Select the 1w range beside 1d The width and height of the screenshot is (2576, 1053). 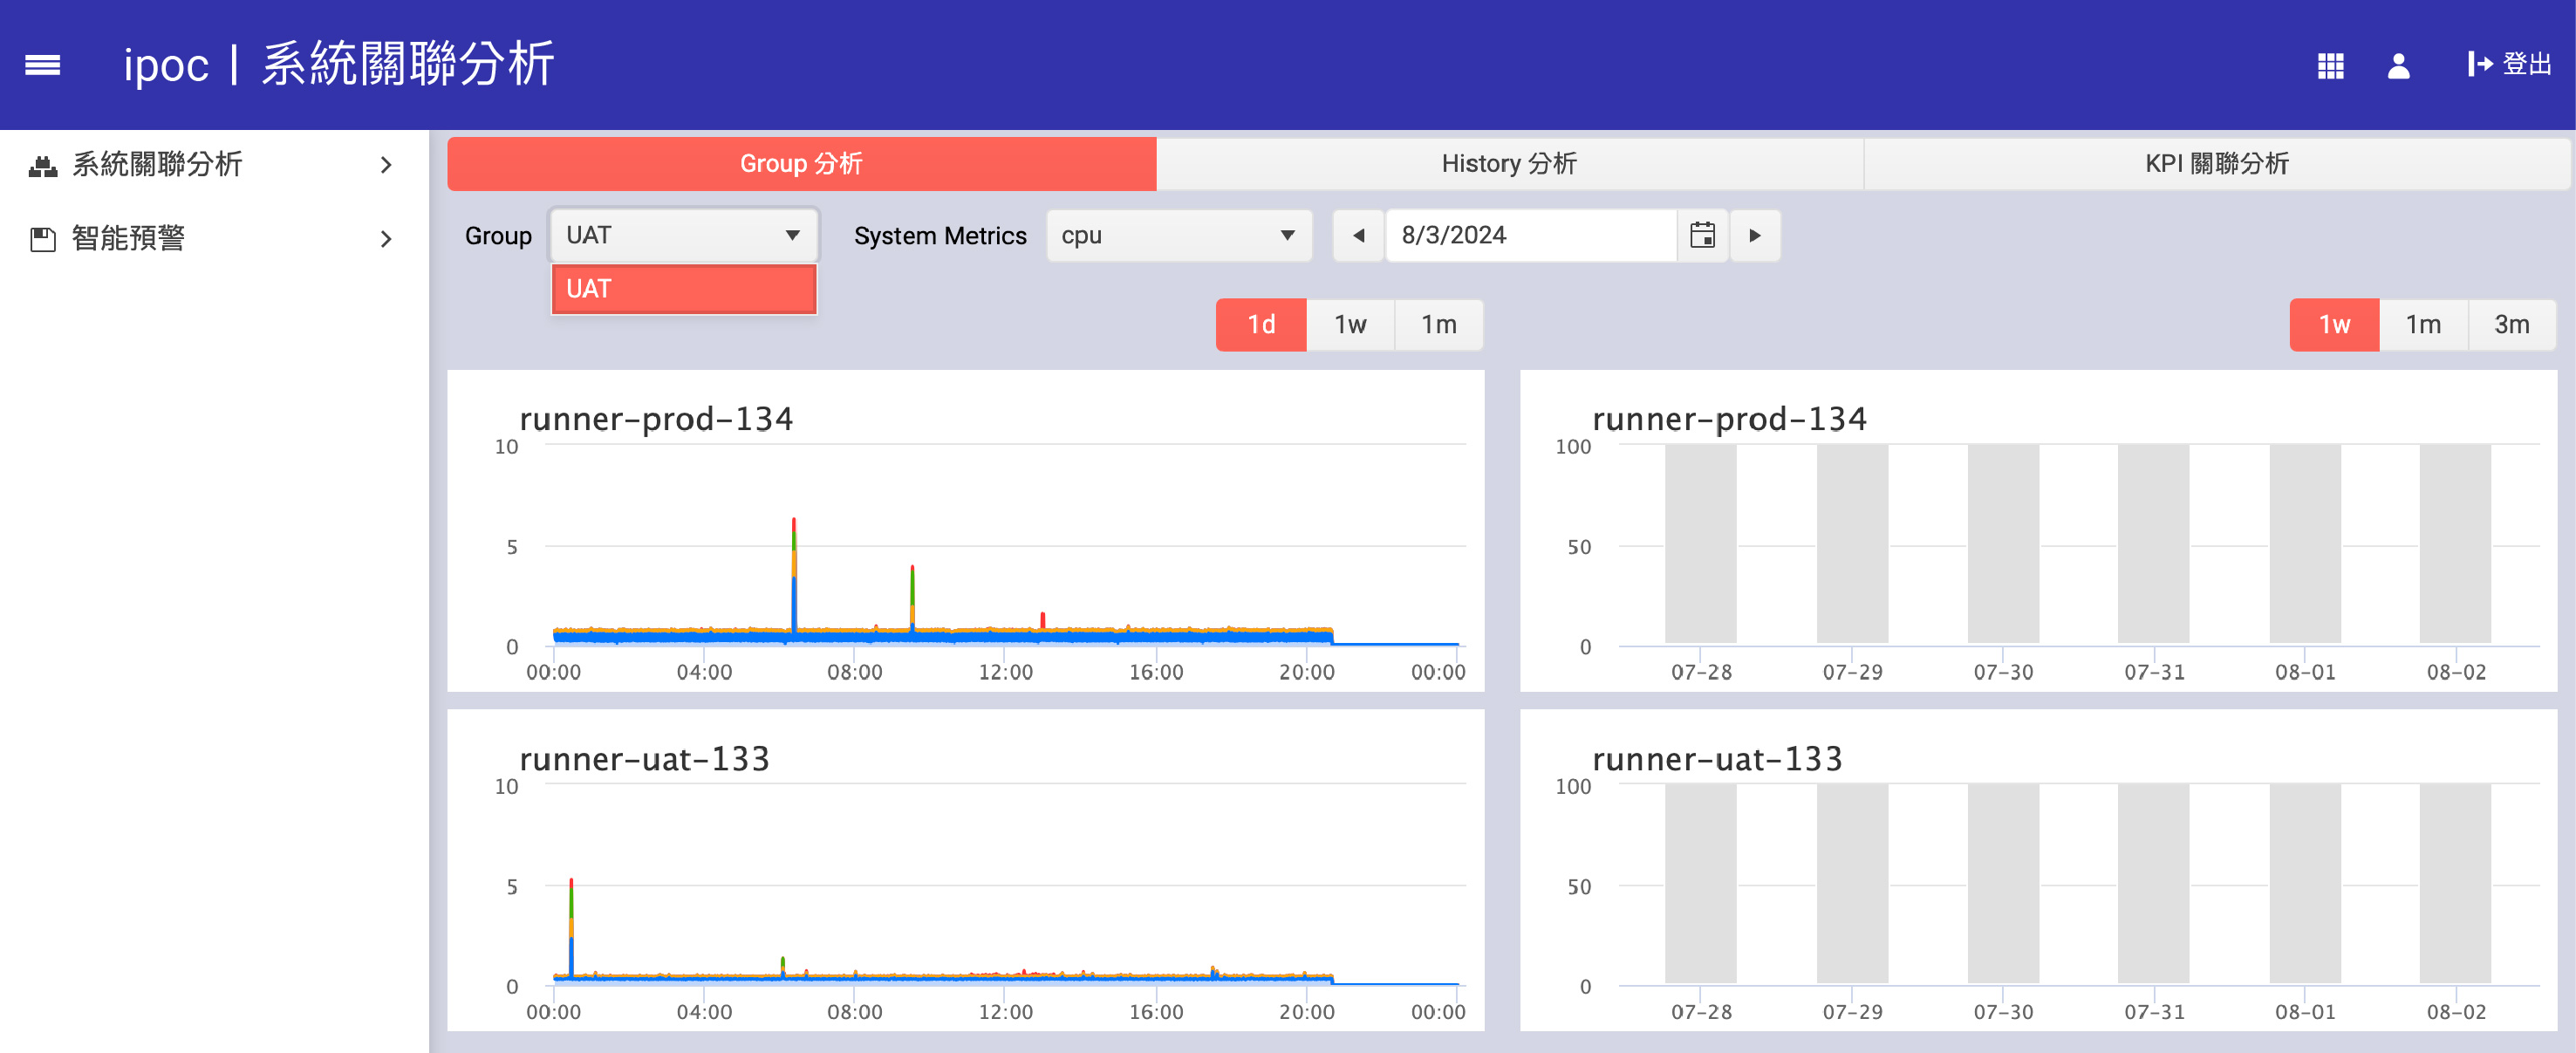[x=1350, y=324]
